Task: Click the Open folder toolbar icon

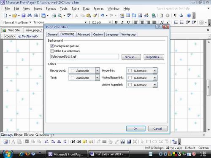Action: [14, 16]
